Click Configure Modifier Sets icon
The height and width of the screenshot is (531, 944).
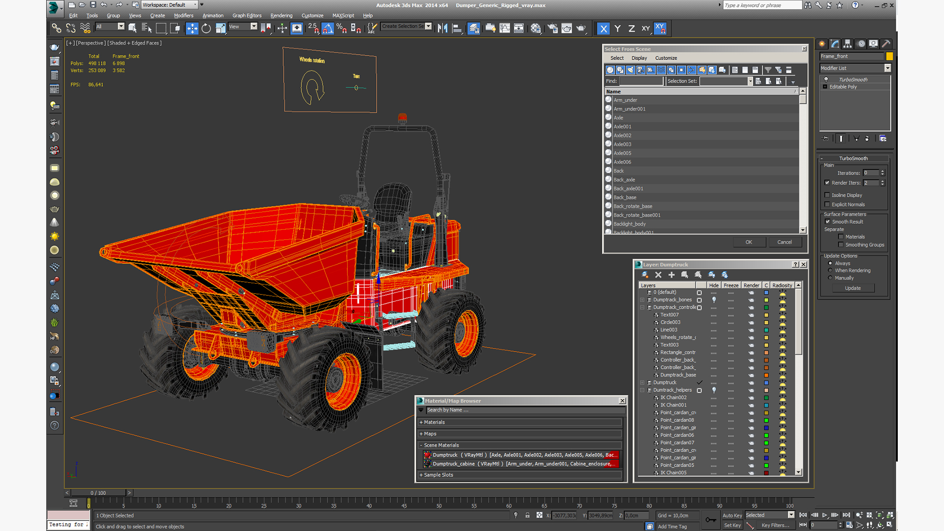883,139
